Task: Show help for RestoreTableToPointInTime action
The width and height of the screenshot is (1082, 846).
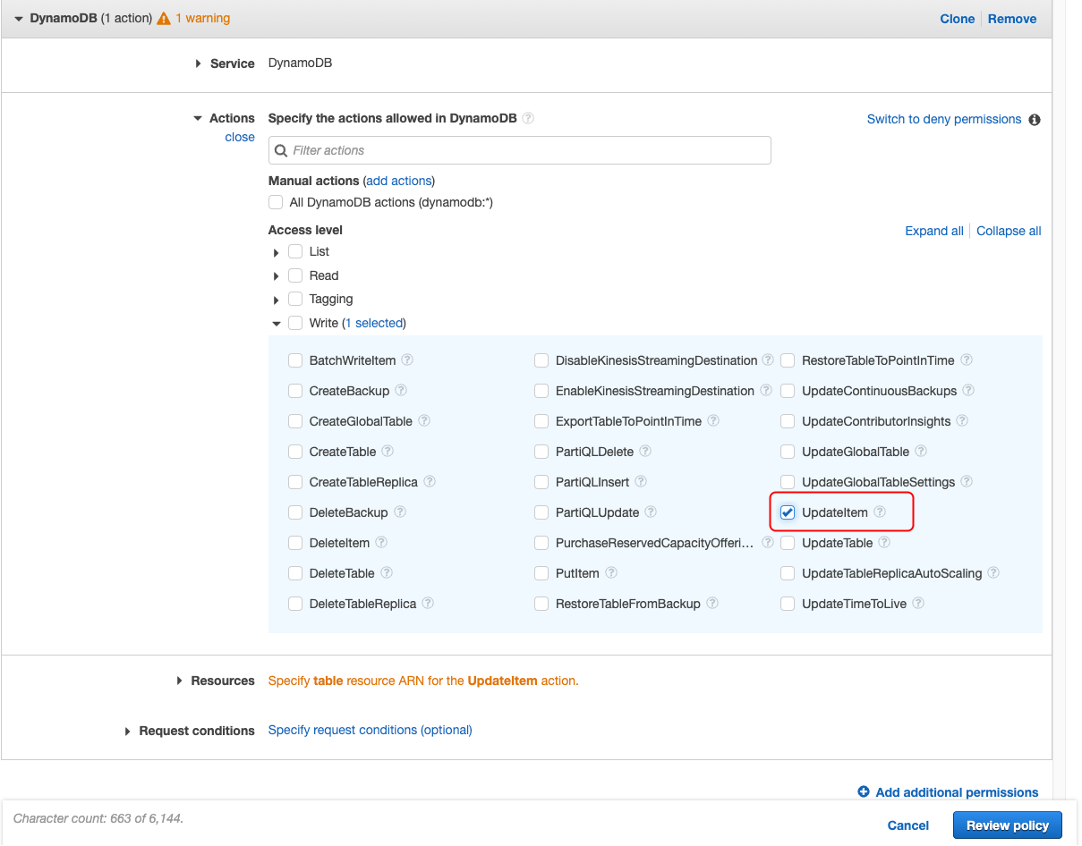Action: pyautogui.click(x=967, y=360)
